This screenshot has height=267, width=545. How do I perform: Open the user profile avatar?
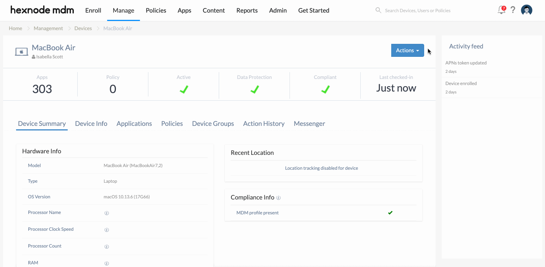pyautogui.click(x=527, y=10)
